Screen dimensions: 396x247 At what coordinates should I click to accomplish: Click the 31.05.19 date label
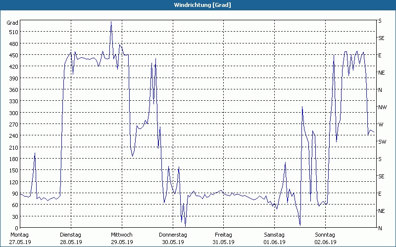pos(223,242)
